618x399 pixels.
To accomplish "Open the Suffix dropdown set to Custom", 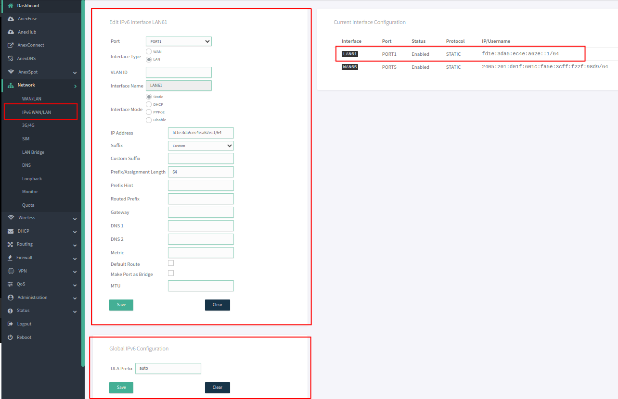I will tap(201, 146).
